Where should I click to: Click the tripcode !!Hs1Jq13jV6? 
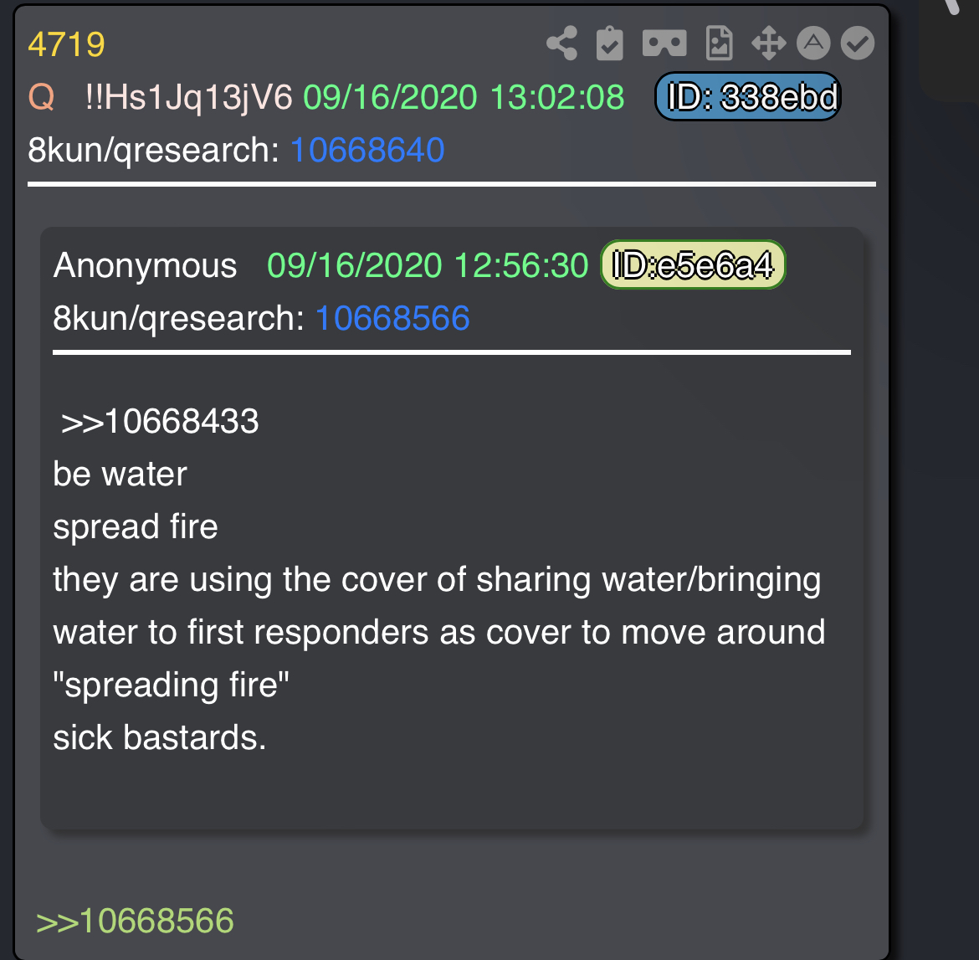click(x=188, y=97)
